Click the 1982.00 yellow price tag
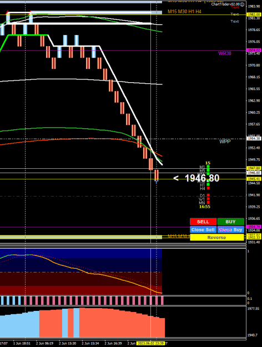This screenshot has width=262, height=347. [254, 14]
